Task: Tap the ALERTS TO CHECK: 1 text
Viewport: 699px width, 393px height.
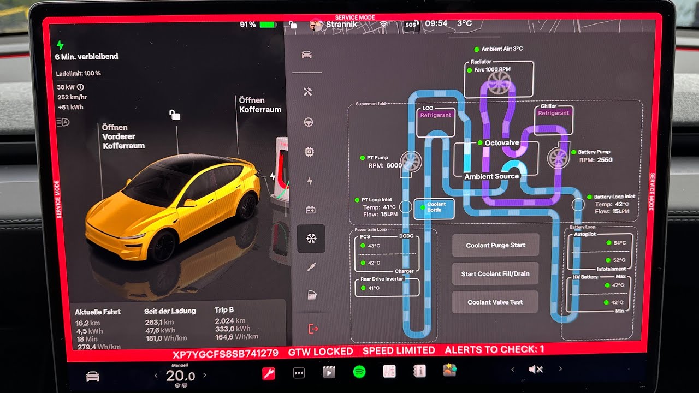Action: 494,350
